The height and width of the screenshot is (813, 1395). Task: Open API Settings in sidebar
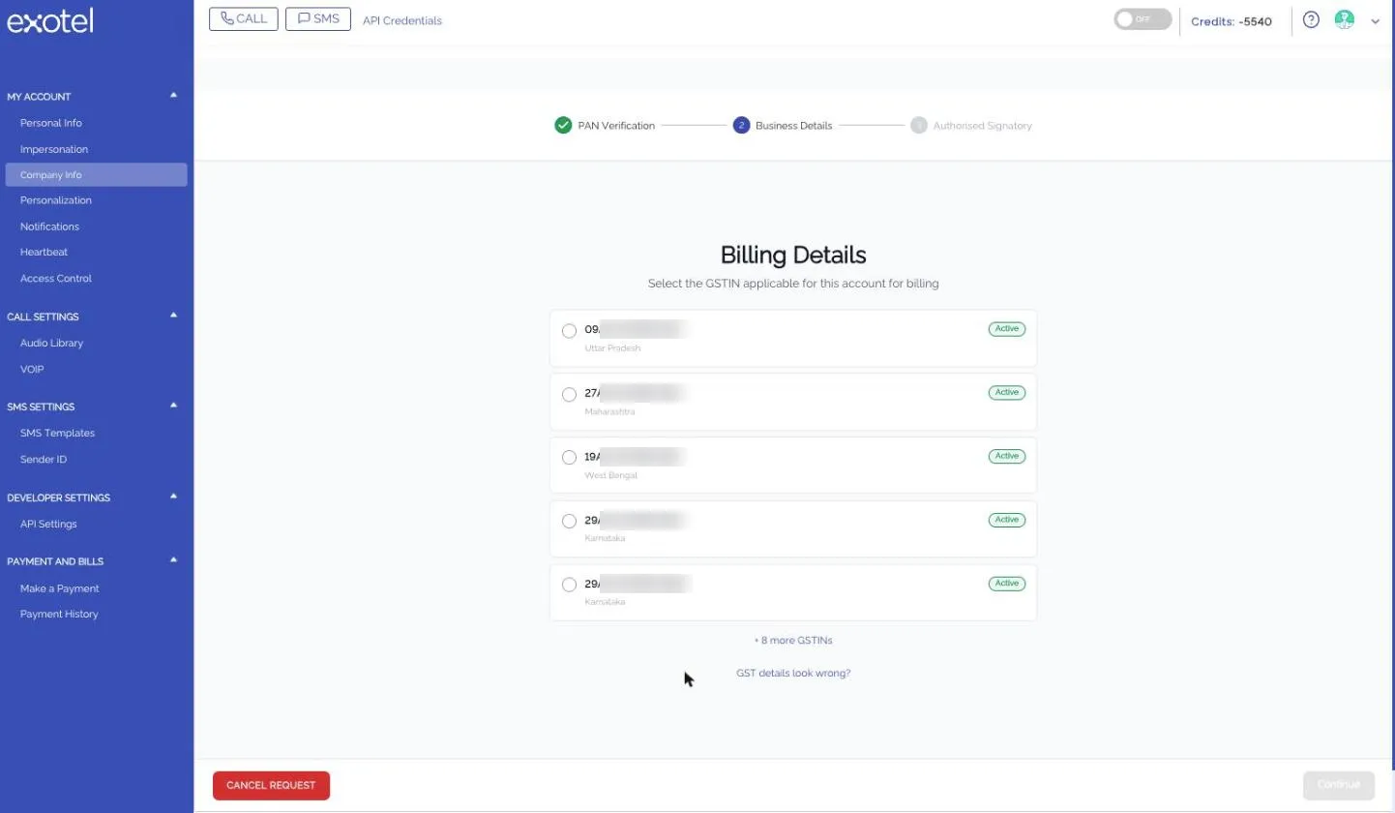[x=48, y=524]
